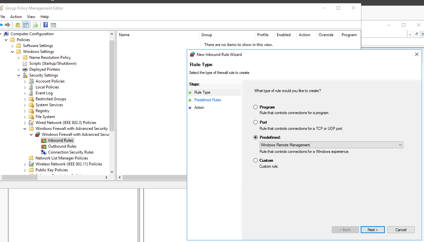
Task: Collapse the Windows Firewall with Advanced Security folder
Action: [x=25, y=129]
